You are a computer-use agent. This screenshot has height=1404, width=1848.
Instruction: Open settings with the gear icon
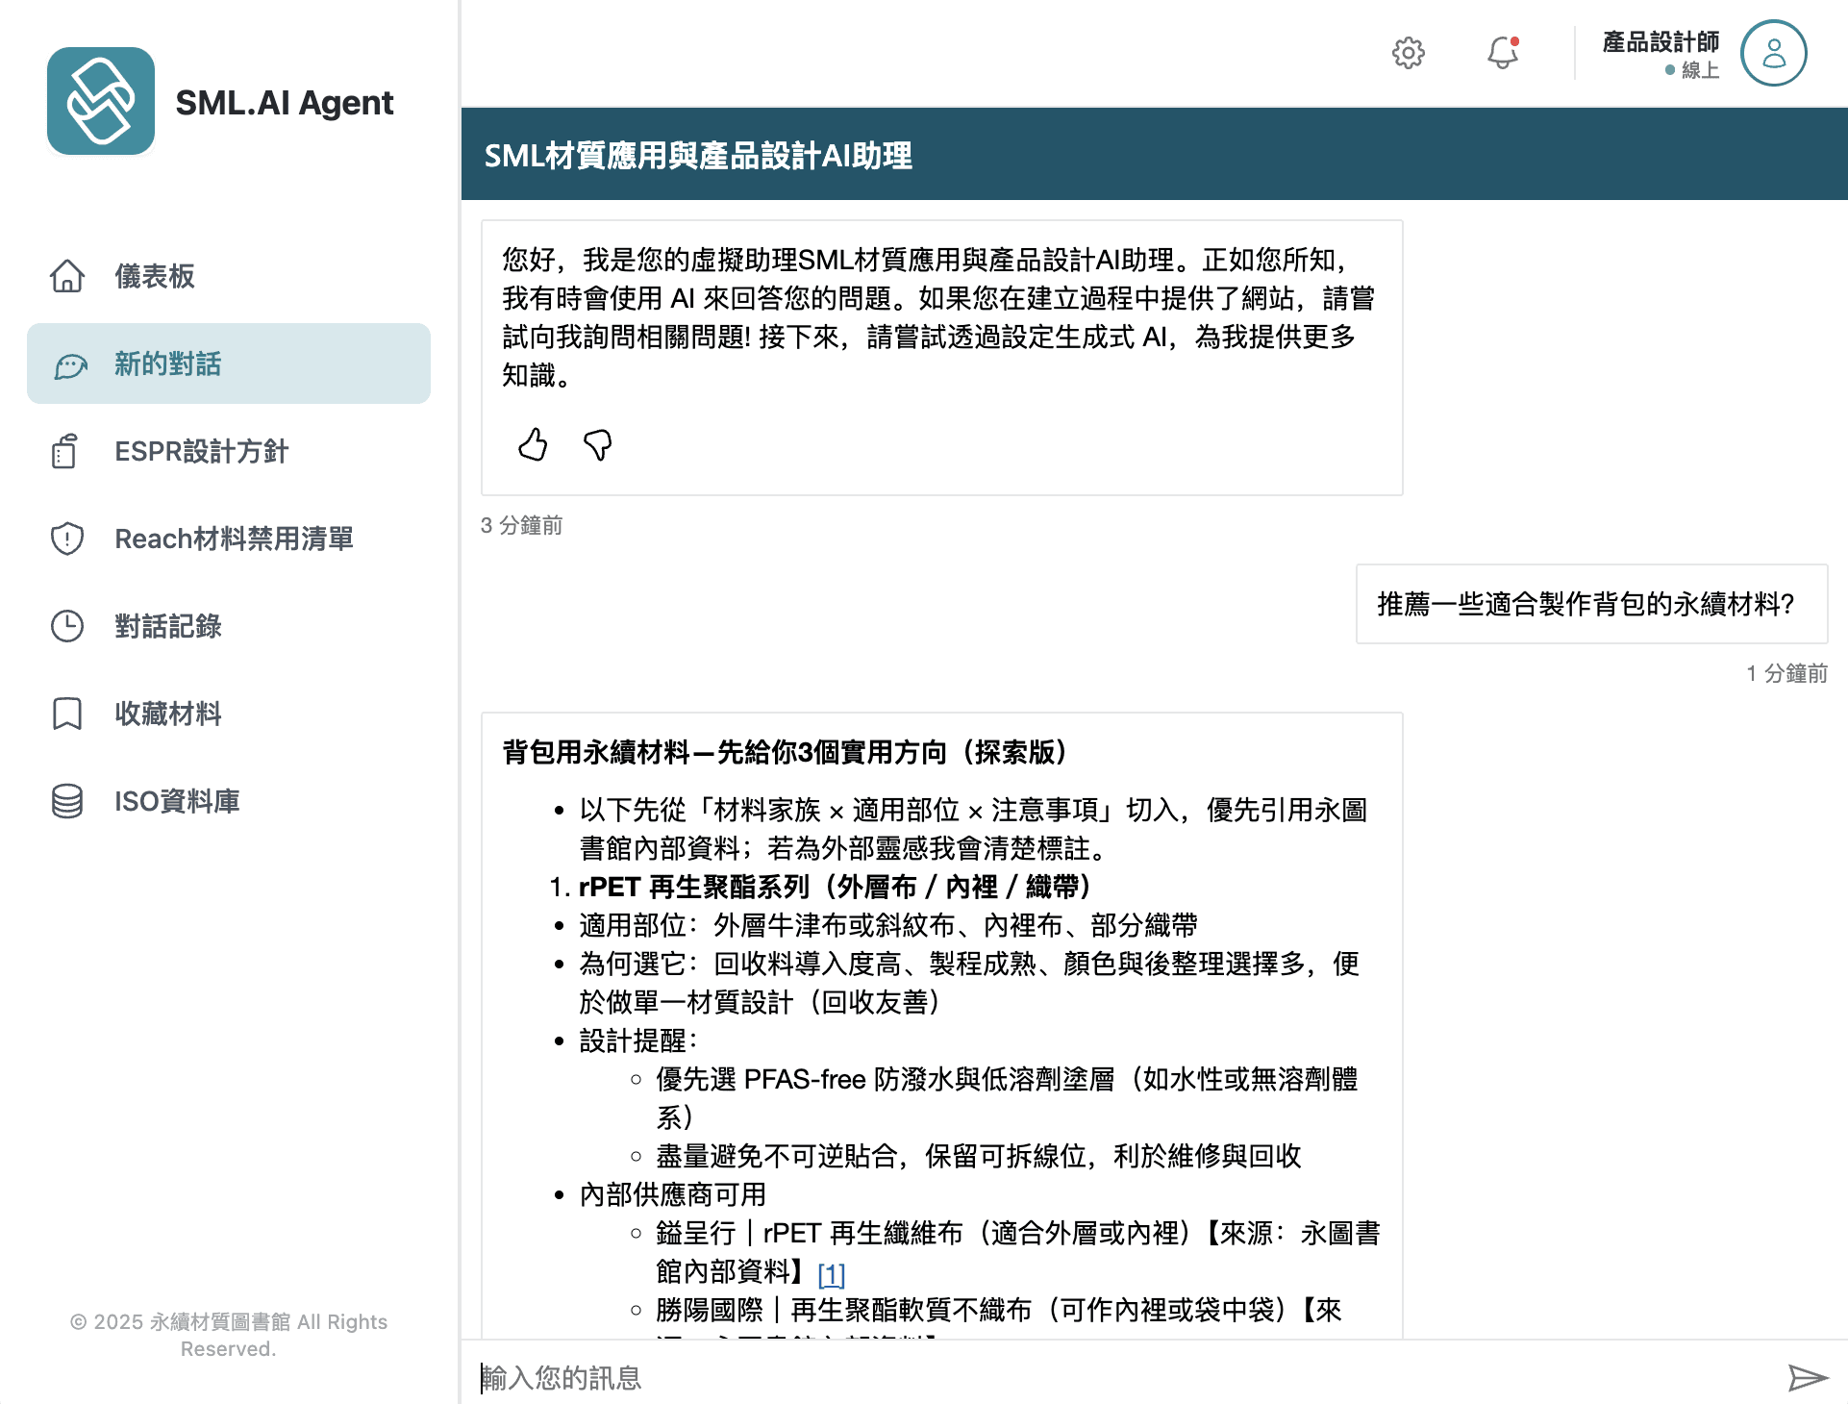[x=1408, y=53]
